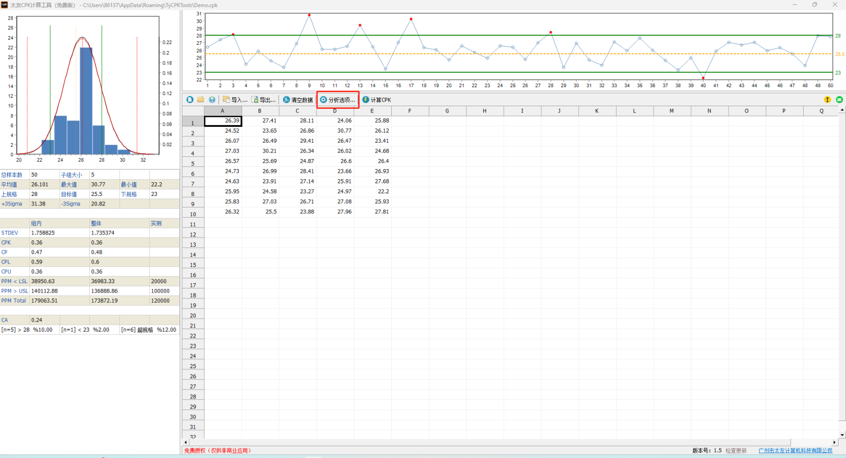
Task: Select column header E
Action: point(372,111)
